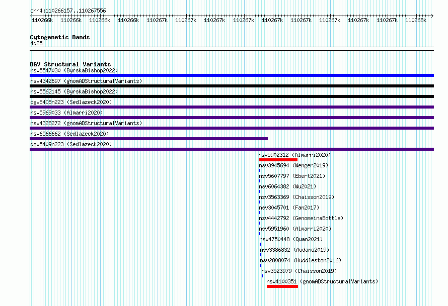Screen dimensions: 448x306
Task: Click nsv3386832 (Audano2019) label
Action: tap(294, 250)
